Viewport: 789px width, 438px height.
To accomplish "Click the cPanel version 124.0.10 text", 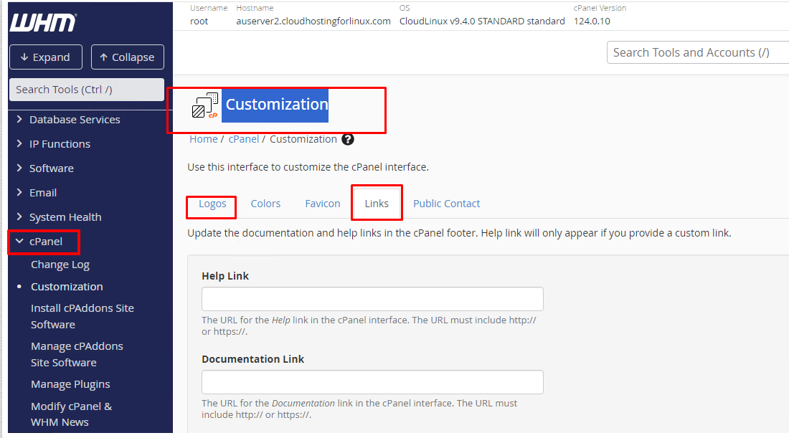I will (x=592, y=21).
